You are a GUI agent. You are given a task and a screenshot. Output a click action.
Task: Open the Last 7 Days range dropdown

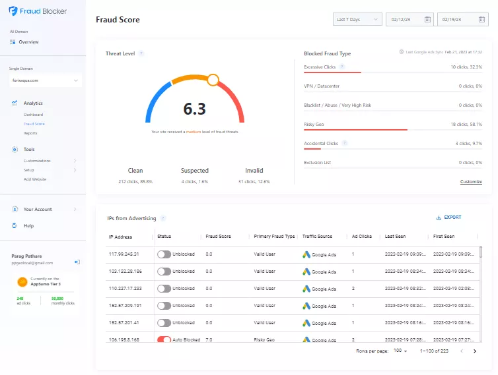[357, 19]
